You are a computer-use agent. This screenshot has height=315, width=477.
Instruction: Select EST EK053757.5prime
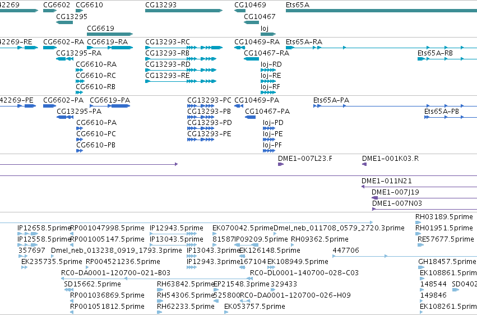[226, 313]
